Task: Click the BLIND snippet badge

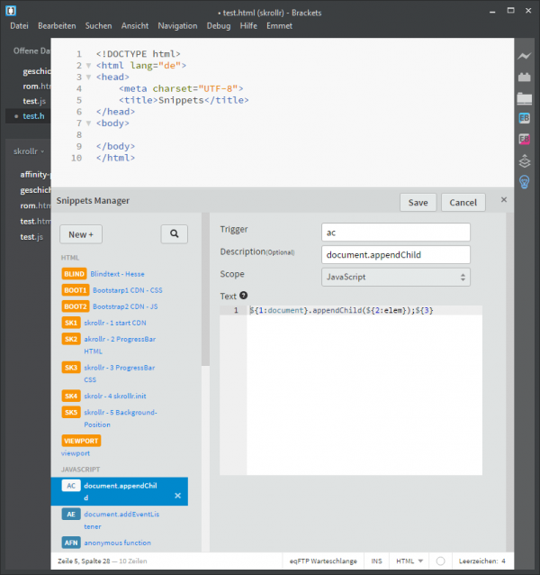Action: coord(75,274)
